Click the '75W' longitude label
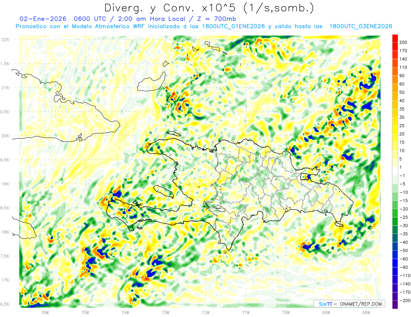 (85, 312)
